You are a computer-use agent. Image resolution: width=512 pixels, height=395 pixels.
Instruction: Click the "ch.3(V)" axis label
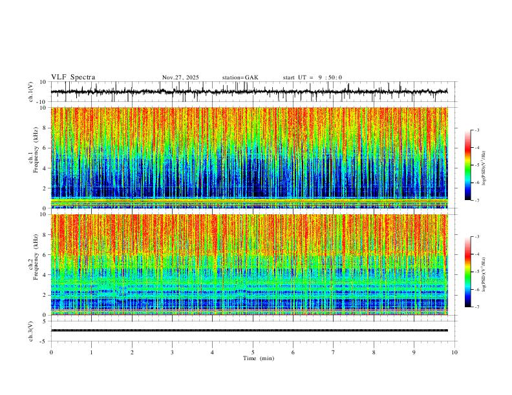tap(31, 332)
